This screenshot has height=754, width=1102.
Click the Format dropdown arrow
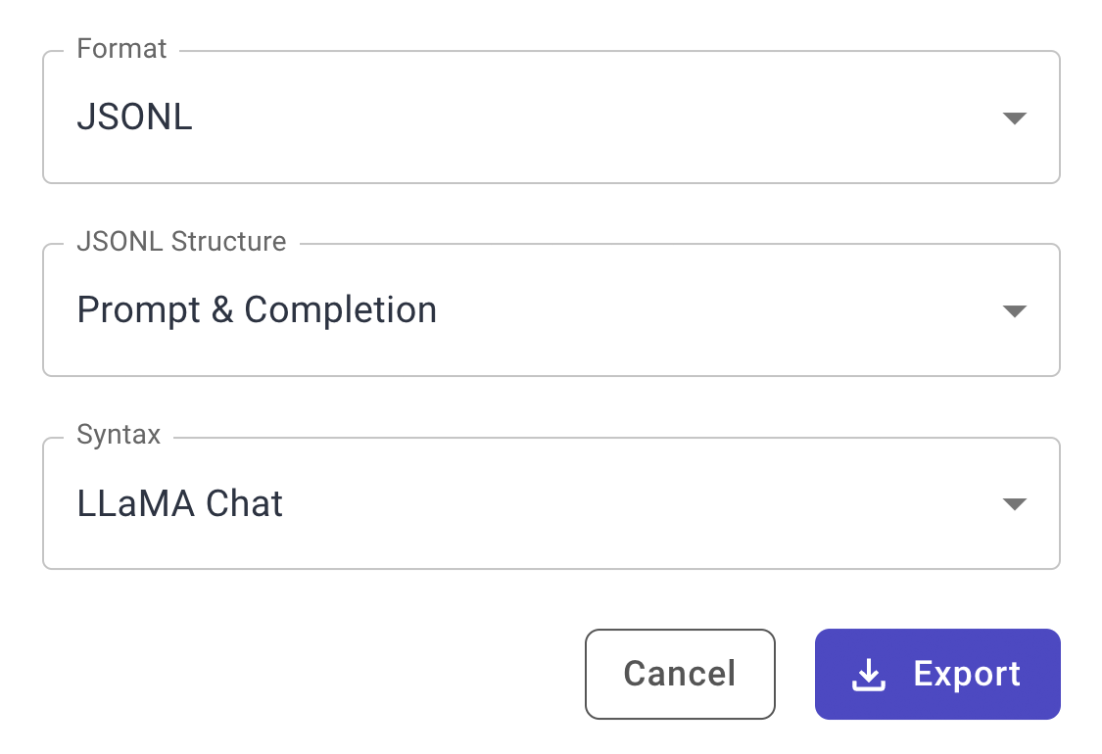[x=1016, y=117]
